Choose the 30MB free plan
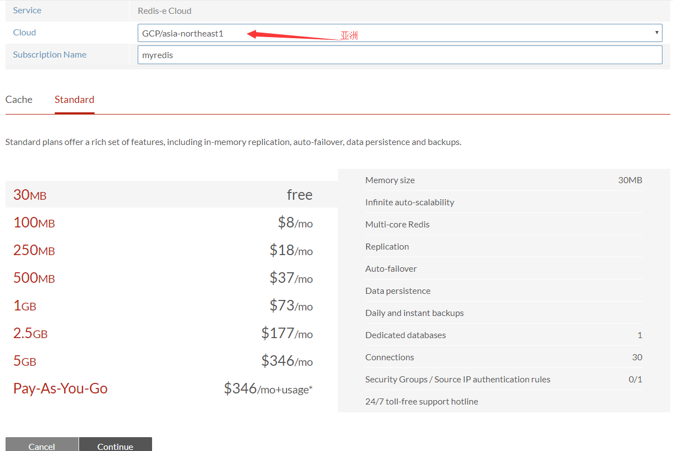 coord(171,194)
